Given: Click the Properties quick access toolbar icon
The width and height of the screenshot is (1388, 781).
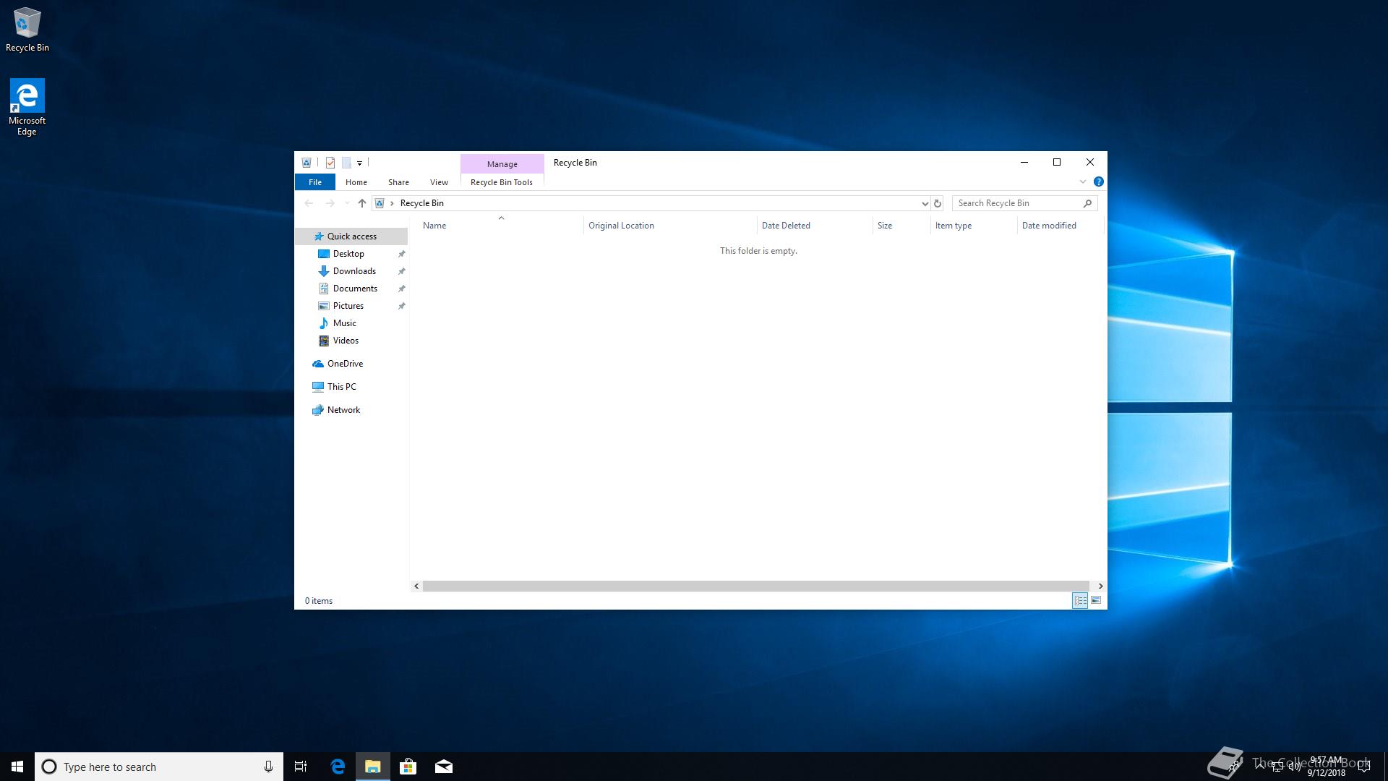Looking at the screenshot, I should point(330,163).
